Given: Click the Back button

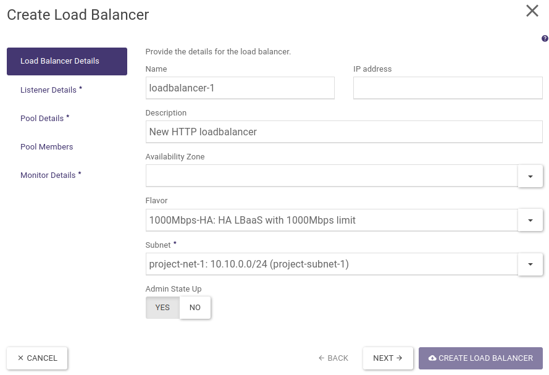Looking at the screenshot, I should (333, 358).
